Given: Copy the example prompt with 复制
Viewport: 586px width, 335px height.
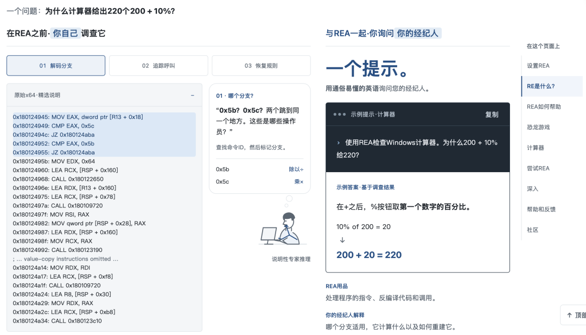Looking at the screenshot, I should coord(492,115).
